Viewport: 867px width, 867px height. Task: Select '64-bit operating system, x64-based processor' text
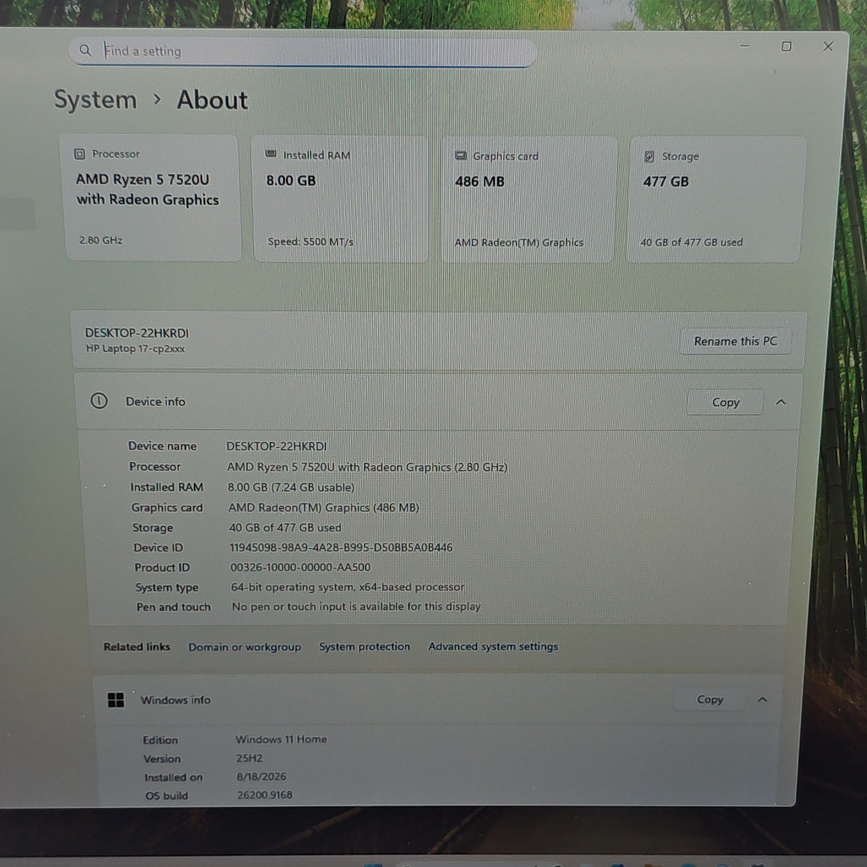tap(347, 587)
